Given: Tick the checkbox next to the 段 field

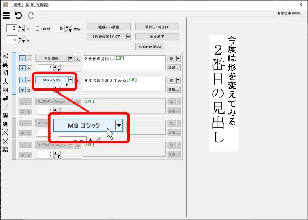Looking at the screenshot, I should click(x=38, y=29).
